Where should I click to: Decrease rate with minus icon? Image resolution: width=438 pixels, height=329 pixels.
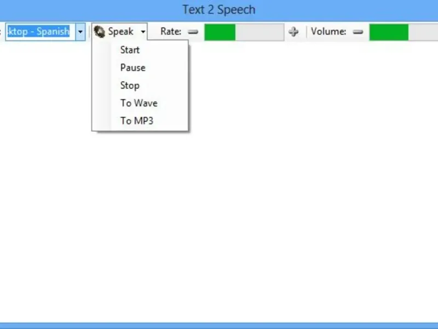[193, 32]
